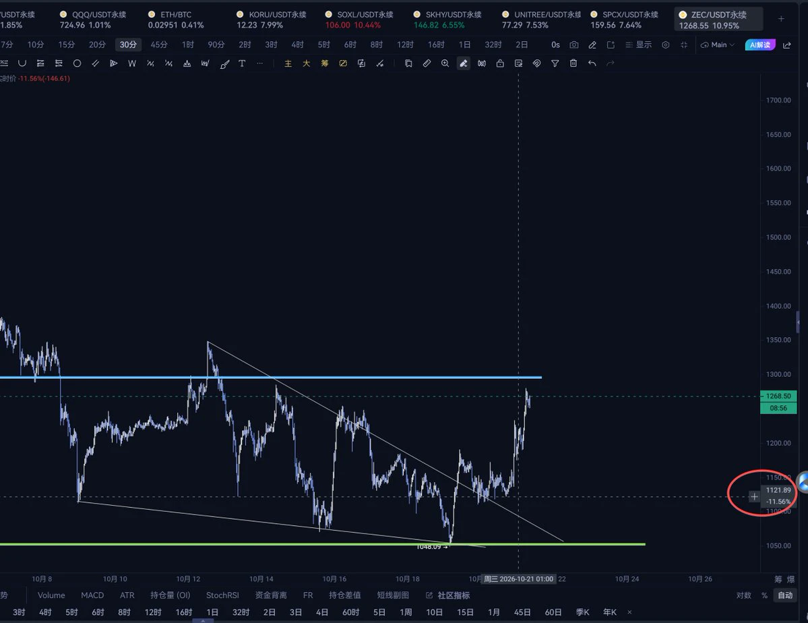
Task: Open 社区指标 community indicators
Action: (447, 595)
